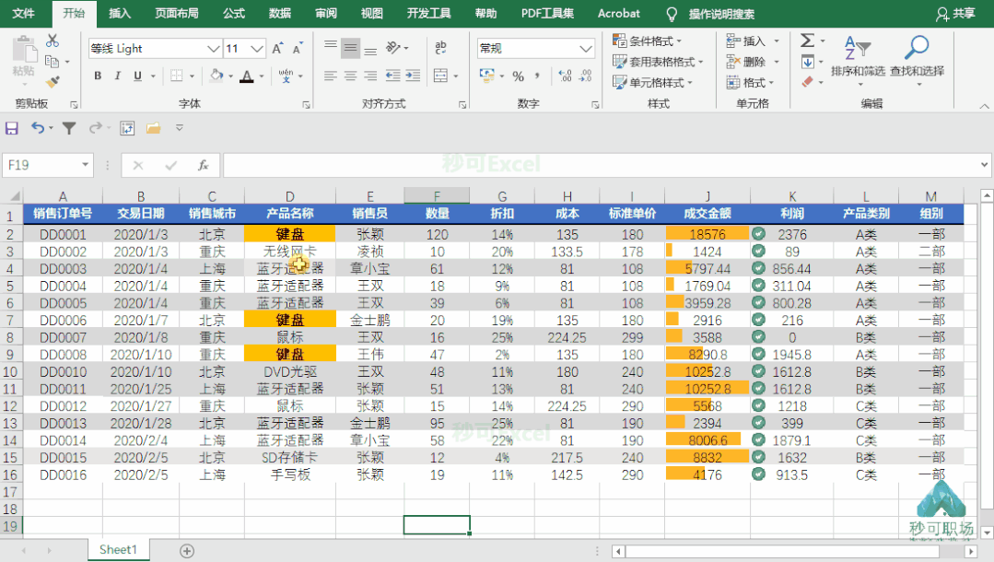Toggle Italic formatting
Viewport: 994px width, 562px height.
(117, 76)
